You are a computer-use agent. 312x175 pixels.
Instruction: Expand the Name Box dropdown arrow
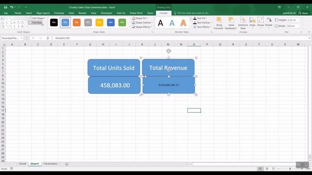[21, 38]
